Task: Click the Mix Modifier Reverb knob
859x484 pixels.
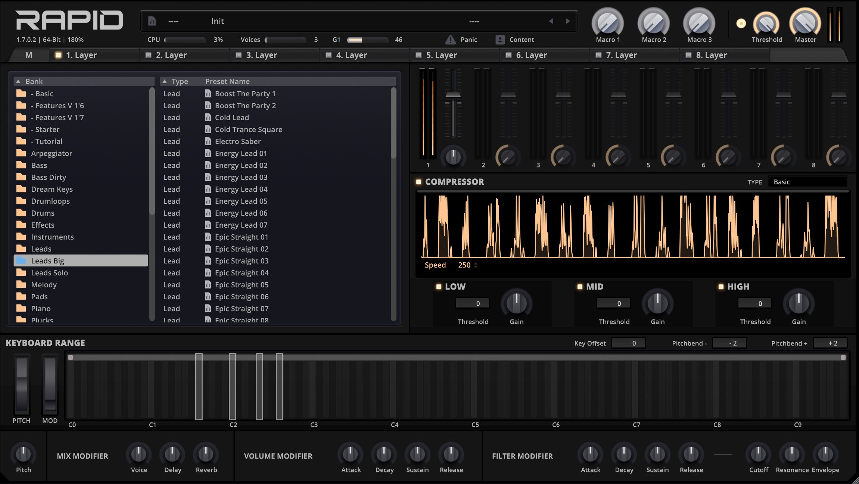Action: point(206,454)
